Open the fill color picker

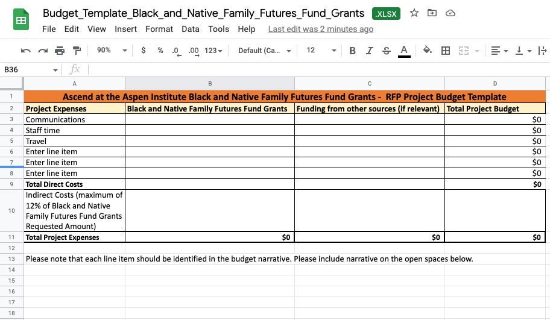(x=427, y=51)
